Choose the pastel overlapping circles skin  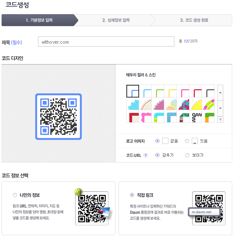[x=171, y=104]
